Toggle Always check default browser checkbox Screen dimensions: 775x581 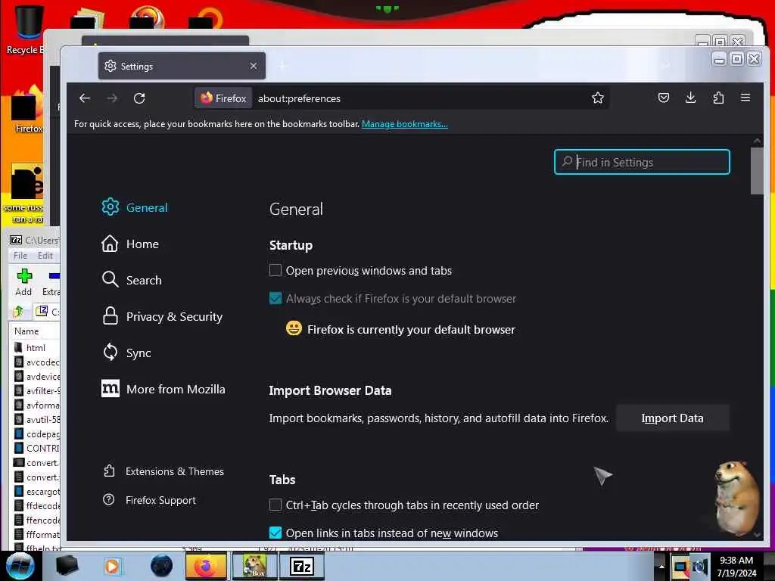coord(275,298)
